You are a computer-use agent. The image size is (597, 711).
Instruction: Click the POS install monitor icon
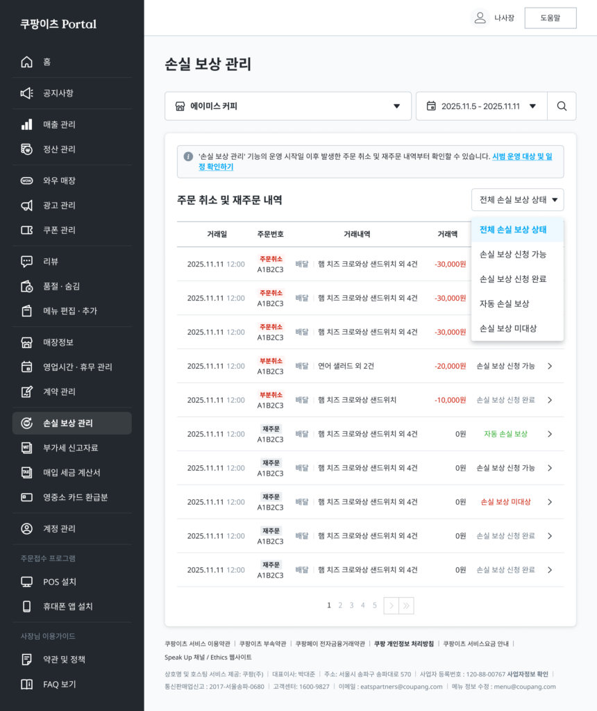click(26, 582)
